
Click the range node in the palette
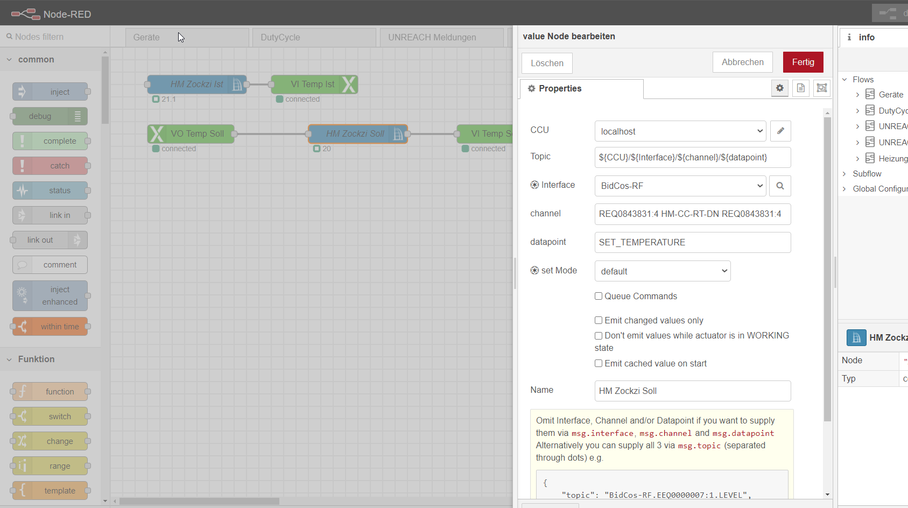point(50,466)
